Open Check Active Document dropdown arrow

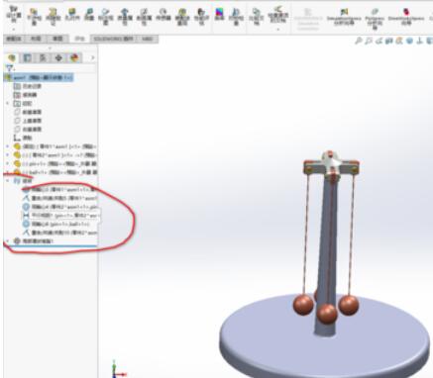pyautogui.click(x=277, y=30)
